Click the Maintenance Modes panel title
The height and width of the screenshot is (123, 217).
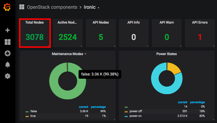pos(67,54)
